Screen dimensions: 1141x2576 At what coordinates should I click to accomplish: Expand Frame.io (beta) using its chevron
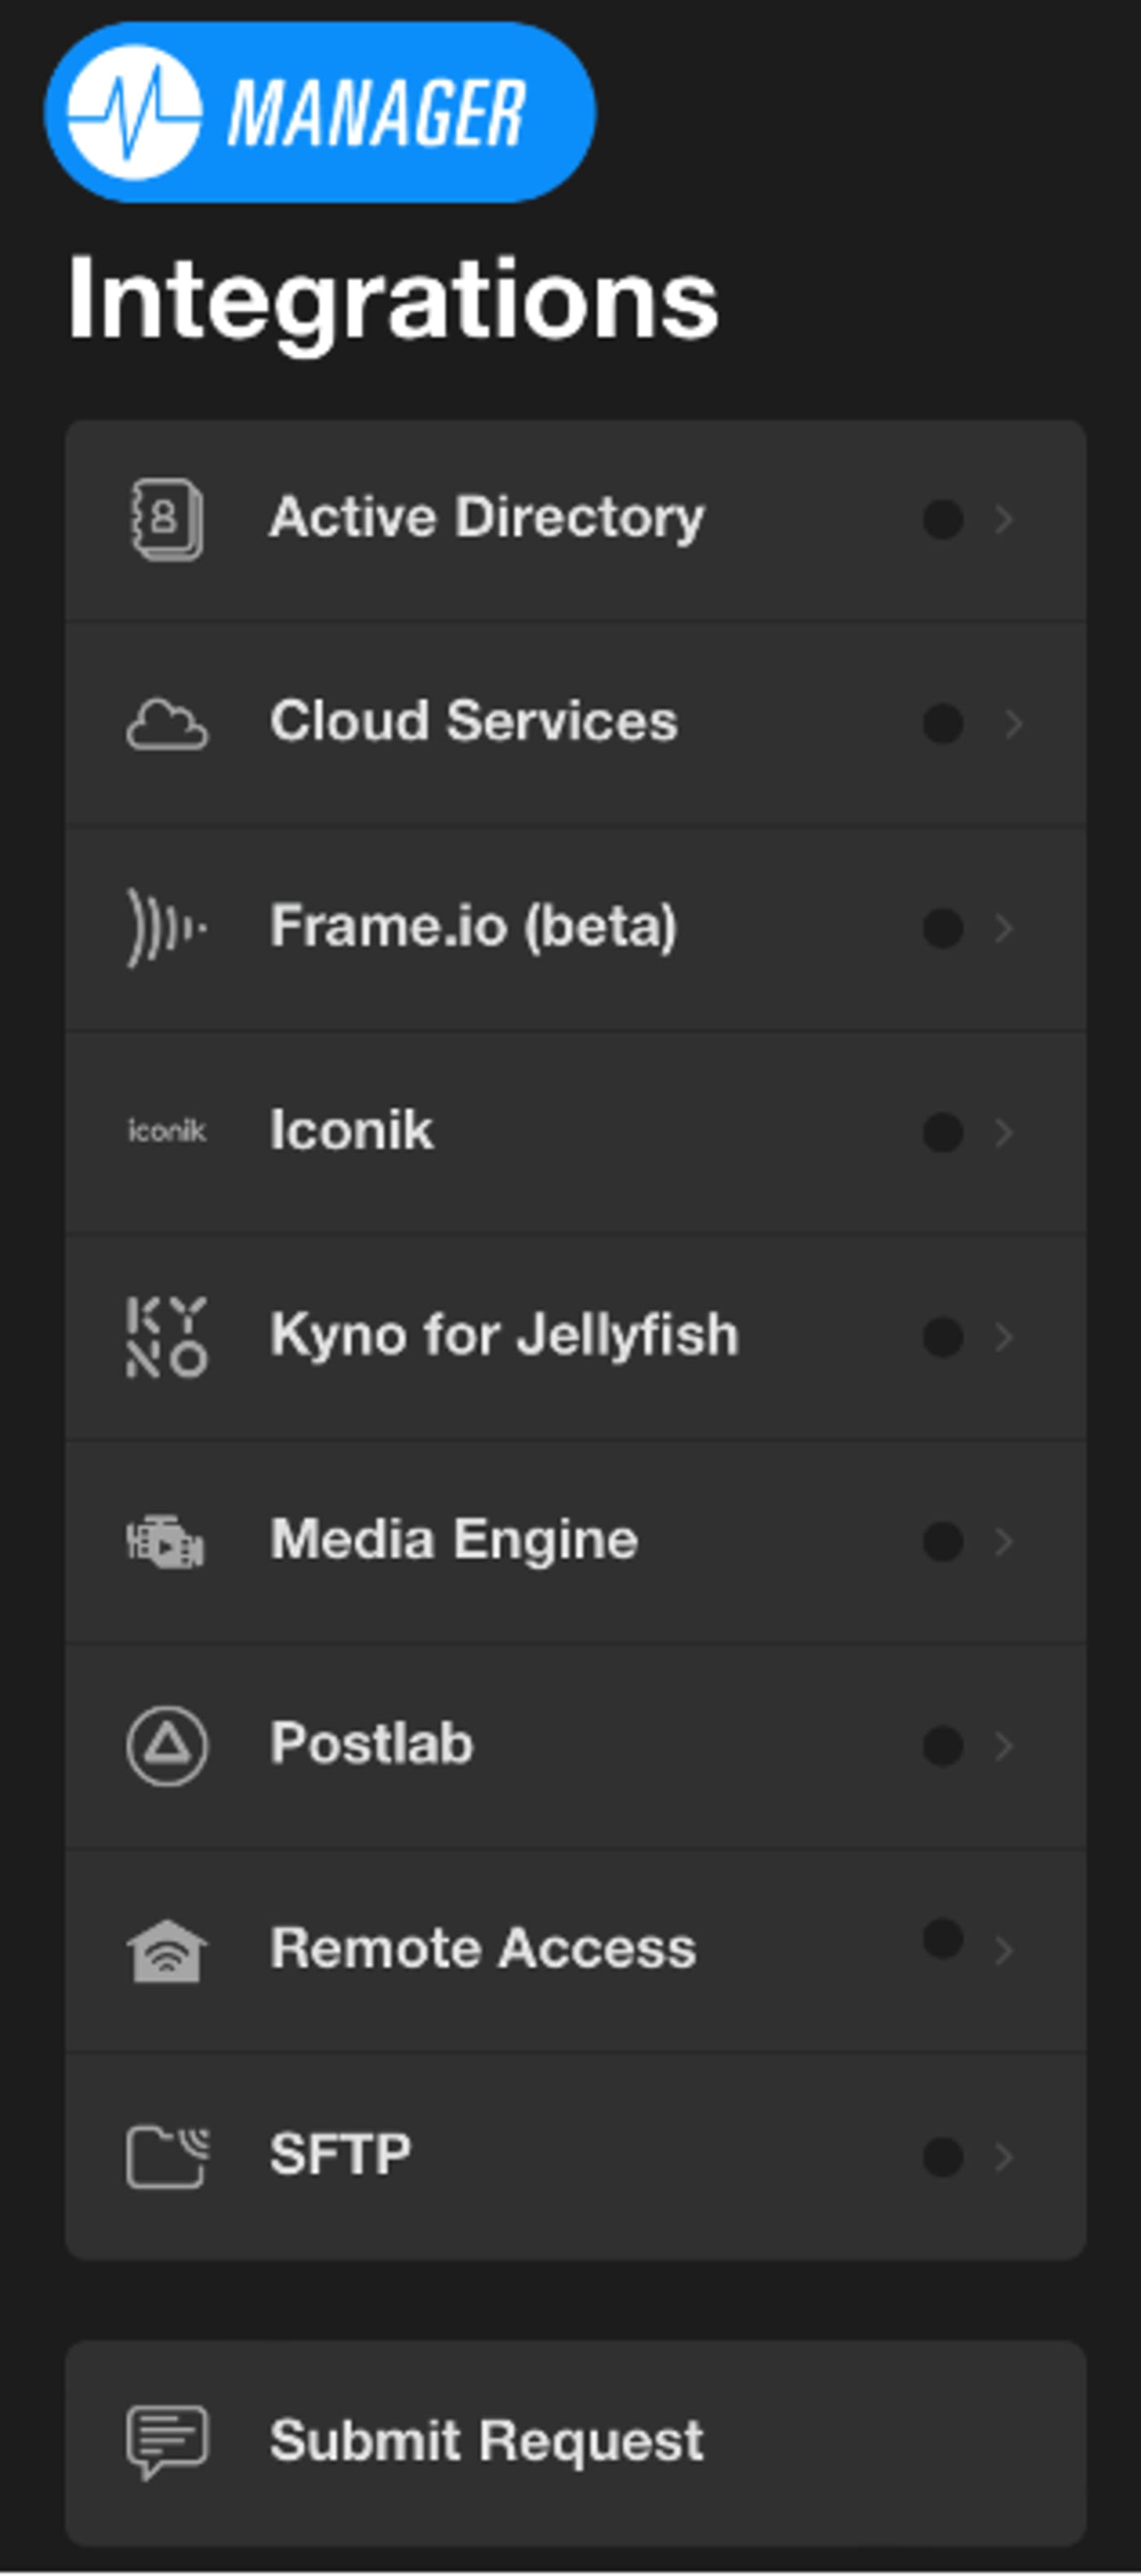tap(1004, 928)
